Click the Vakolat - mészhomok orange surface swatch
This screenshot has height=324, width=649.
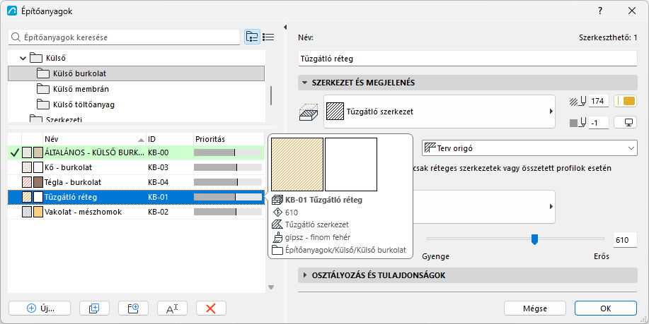38,212
